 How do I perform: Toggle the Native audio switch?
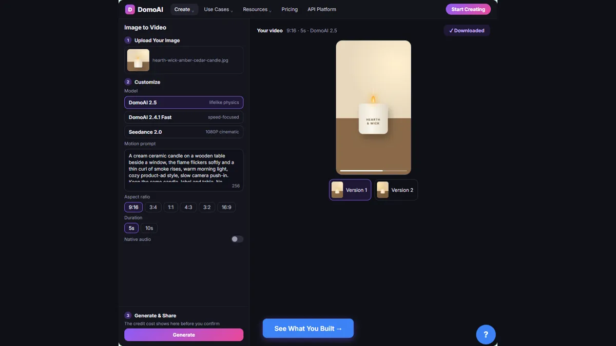click(237, 239)
